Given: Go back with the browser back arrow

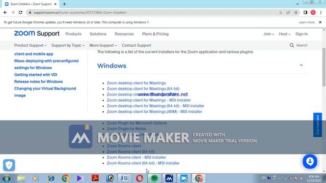Looking at the screenshot, I should point(5,12).
